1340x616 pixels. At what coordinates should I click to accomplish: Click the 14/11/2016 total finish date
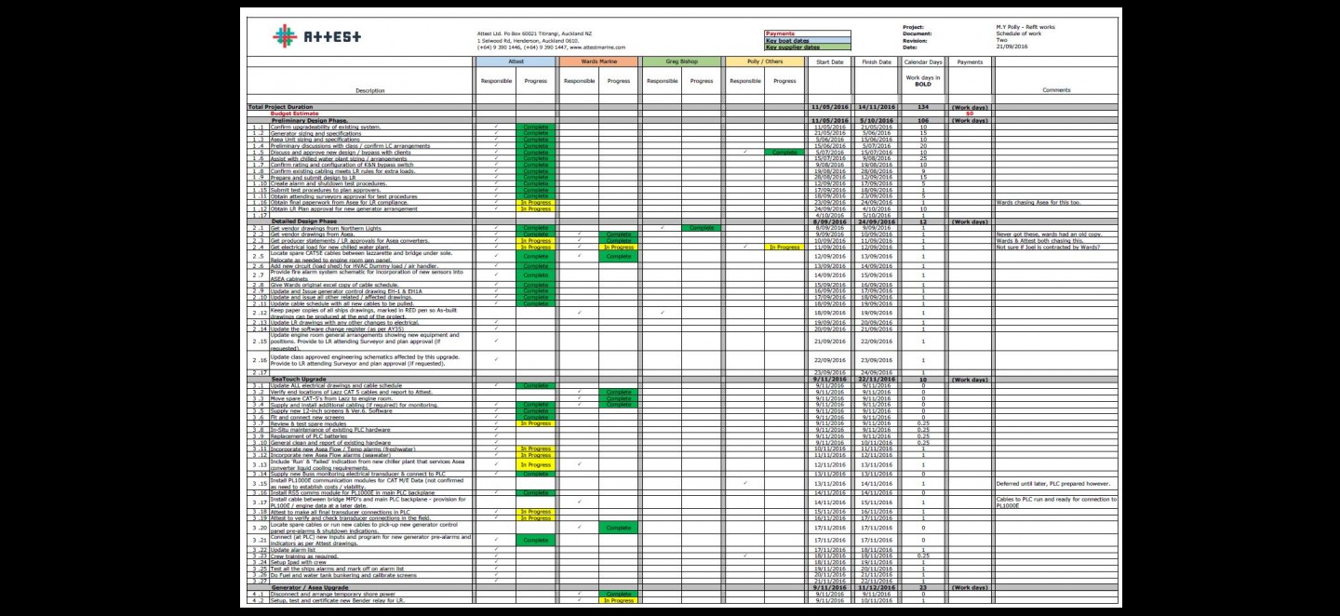[x=876, y=107]
